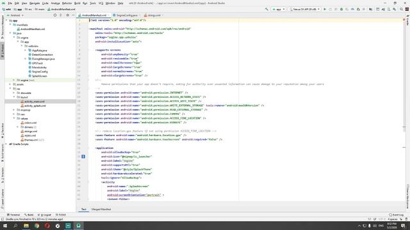The width and height of the screenshot is (410, 230).
Task: Open the Windows Start menu
Action: click(x=5, y=226)
